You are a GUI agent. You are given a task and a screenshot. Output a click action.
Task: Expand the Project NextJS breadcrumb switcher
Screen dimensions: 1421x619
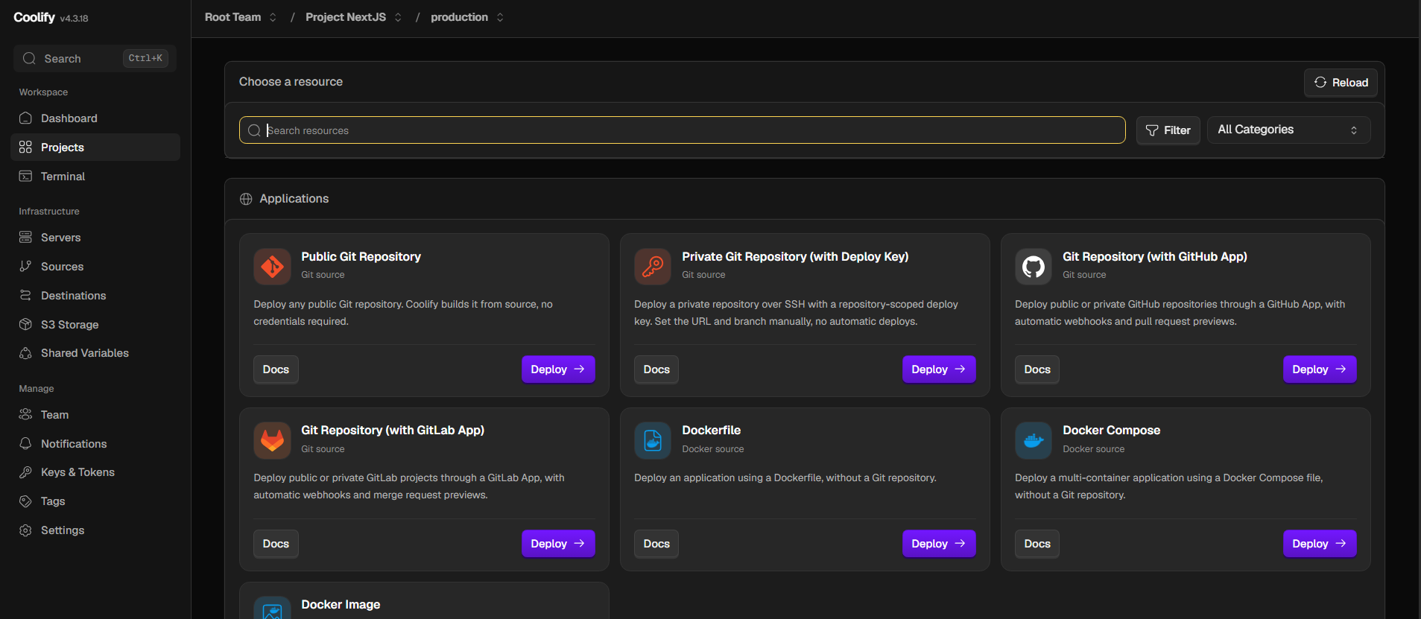coord(398,17)
